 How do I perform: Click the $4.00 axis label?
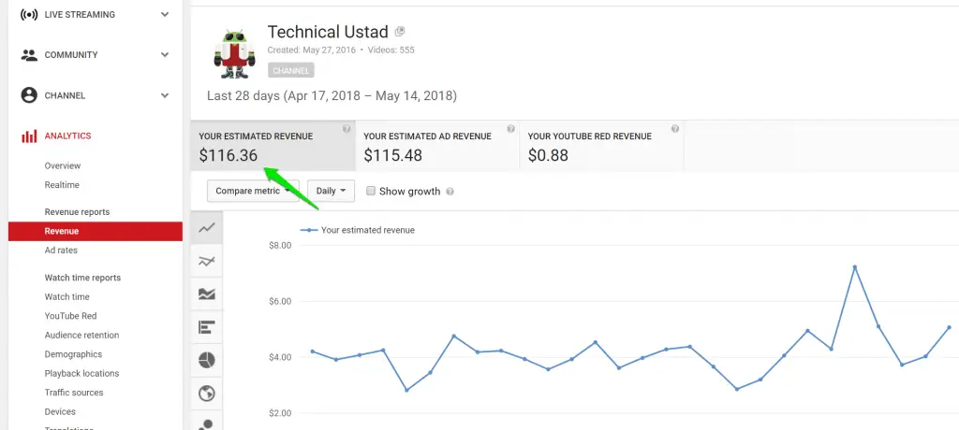(280, 357)
